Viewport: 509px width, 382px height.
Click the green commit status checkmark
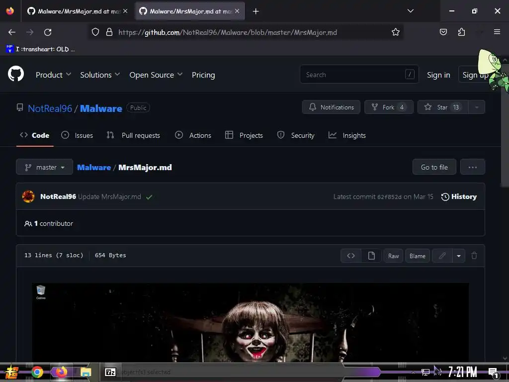pyautogui.click(x=149, y=197)
